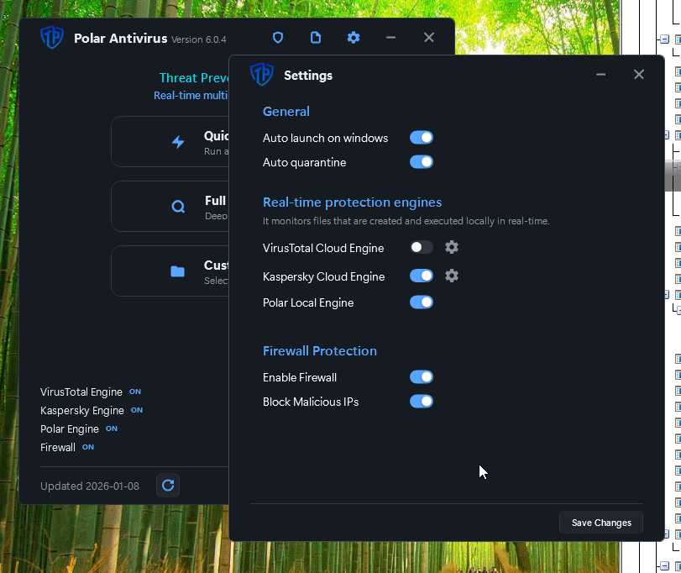Click the real-time monitoring description text
The height and width of the screenshot is (573, 681).
tap(406, 221)
